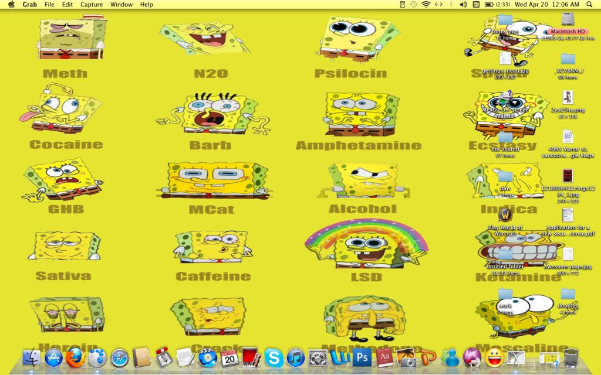Select the Application for a new secu PDF
Image resolution: width=601 pixels, height=375 pixels.
(568, 215)
